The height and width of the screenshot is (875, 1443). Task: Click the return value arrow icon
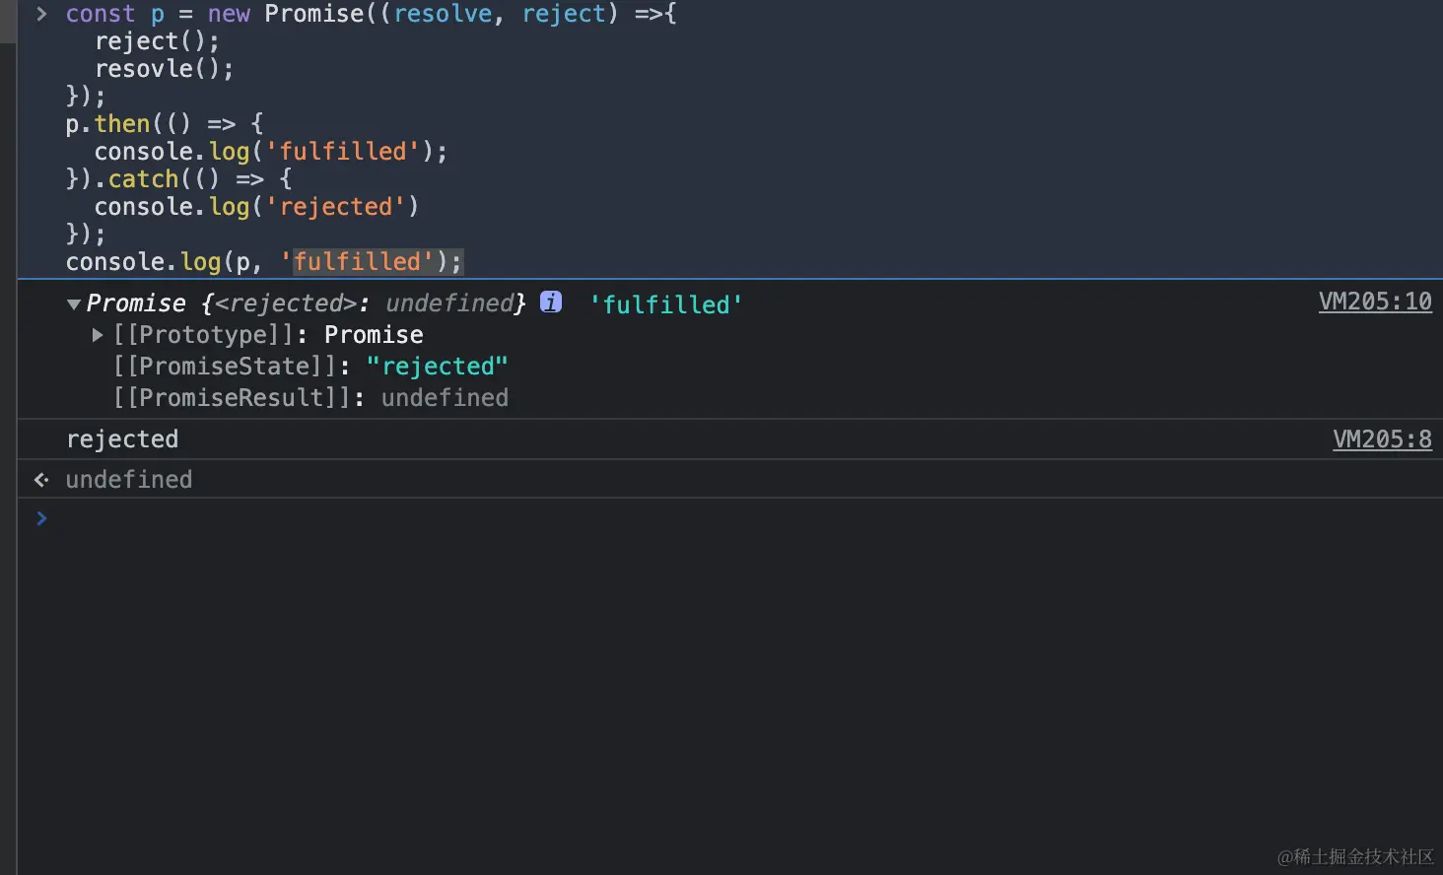[41, 480]
